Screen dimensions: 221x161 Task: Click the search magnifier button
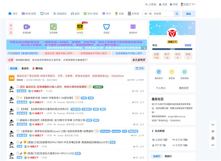177,14
